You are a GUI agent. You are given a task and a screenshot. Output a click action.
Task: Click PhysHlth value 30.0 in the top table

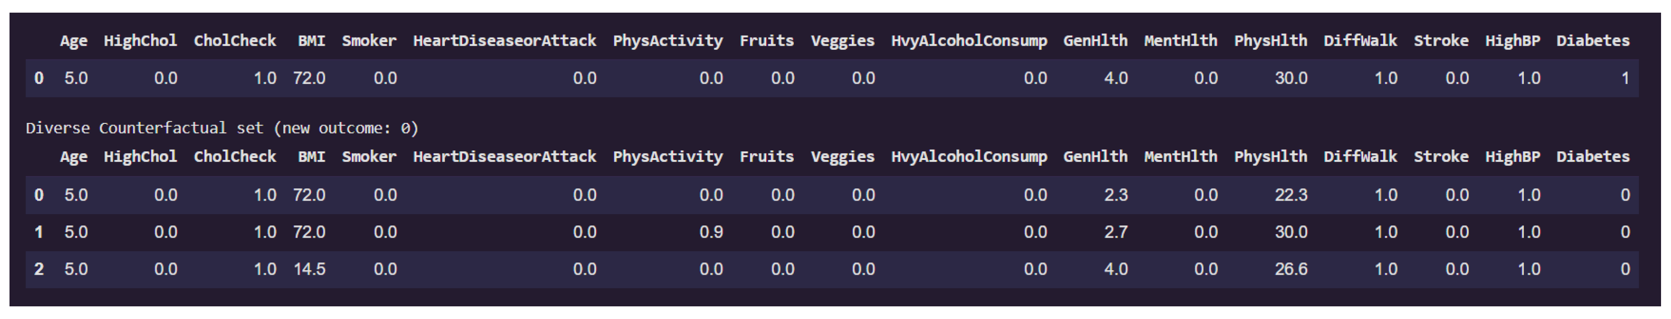(1290, 78)
